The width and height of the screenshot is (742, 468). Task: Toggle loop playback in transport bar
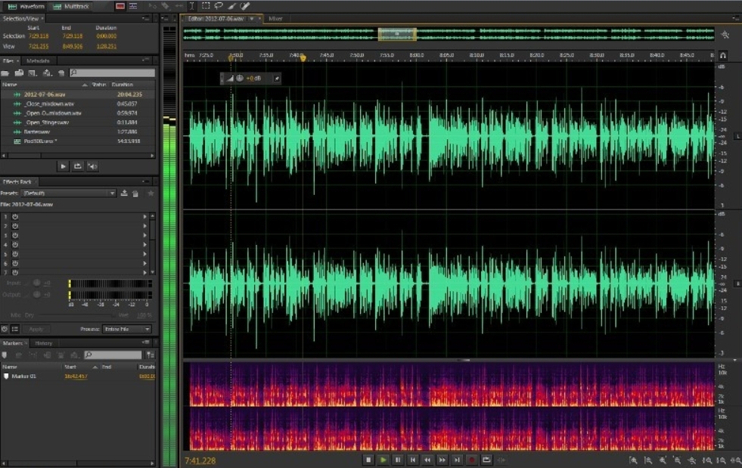point(486,460)
